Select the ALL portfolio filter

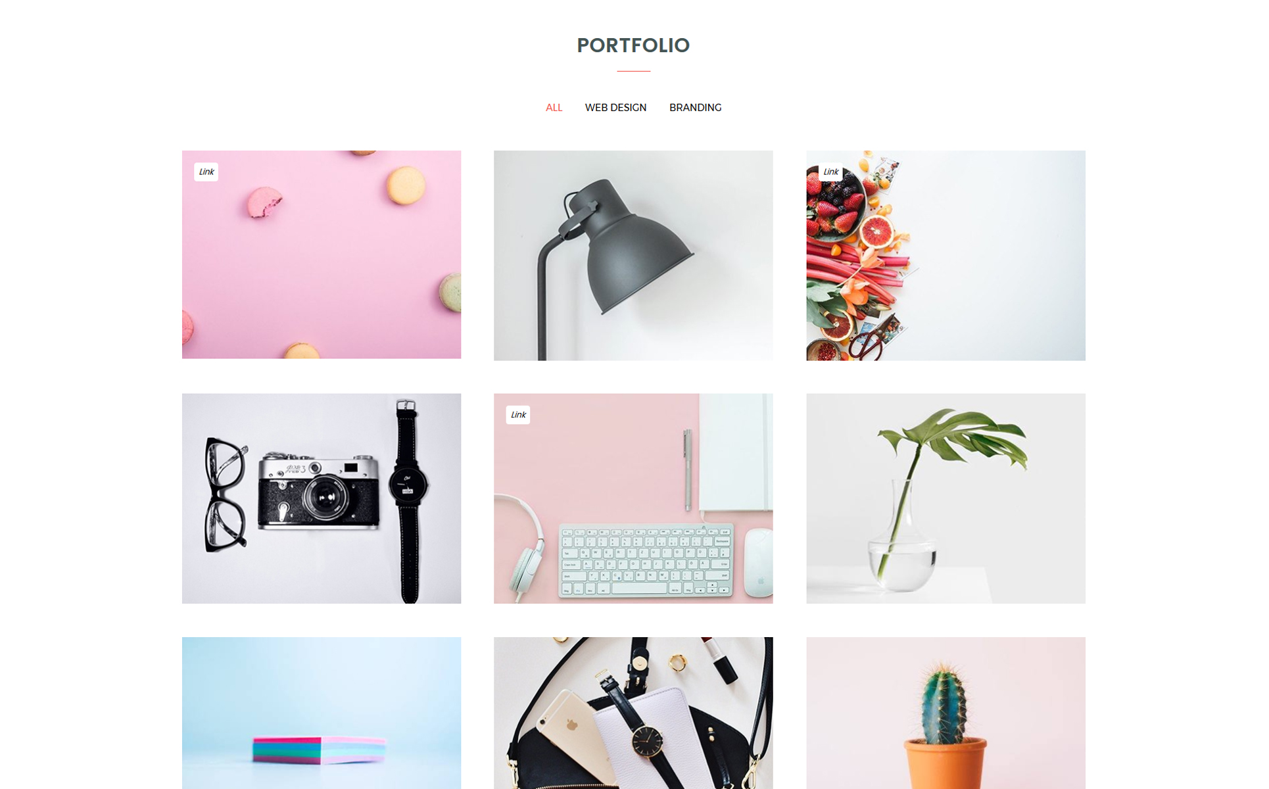click(554, 107)
